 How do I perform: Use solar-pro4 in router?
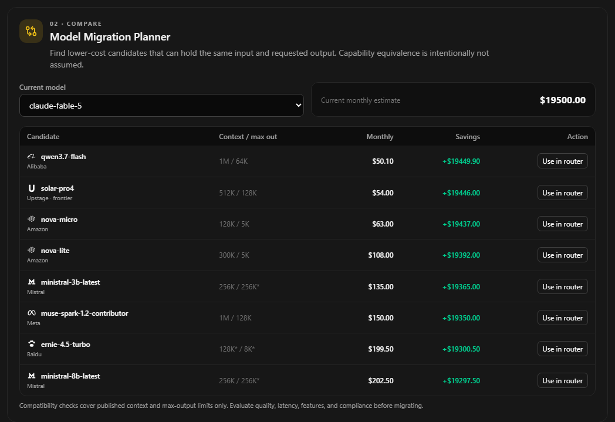click(x=562, y=193)
